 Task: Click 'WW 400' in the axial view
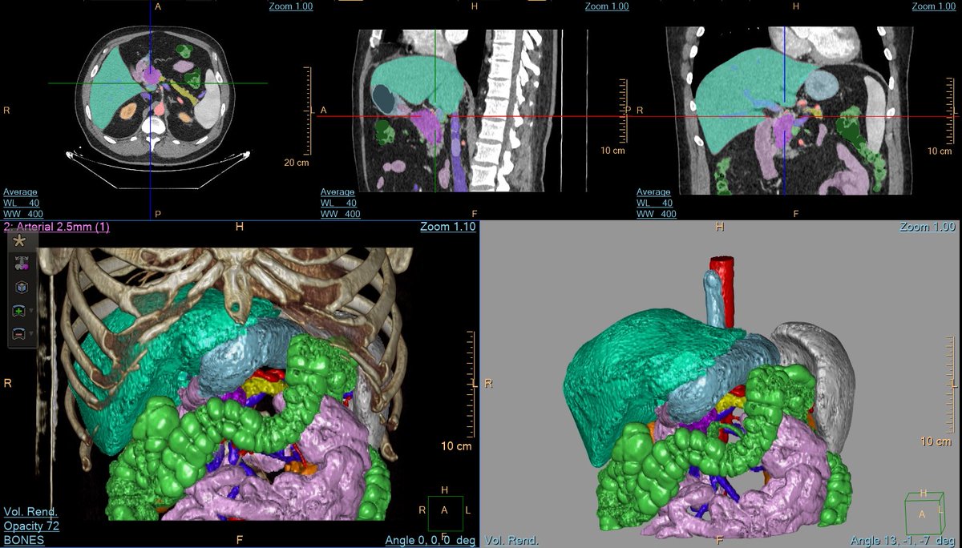tap(23, 214)
